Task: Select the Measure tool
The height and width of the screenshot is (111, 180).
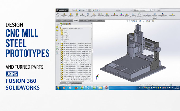Action: 82,15
